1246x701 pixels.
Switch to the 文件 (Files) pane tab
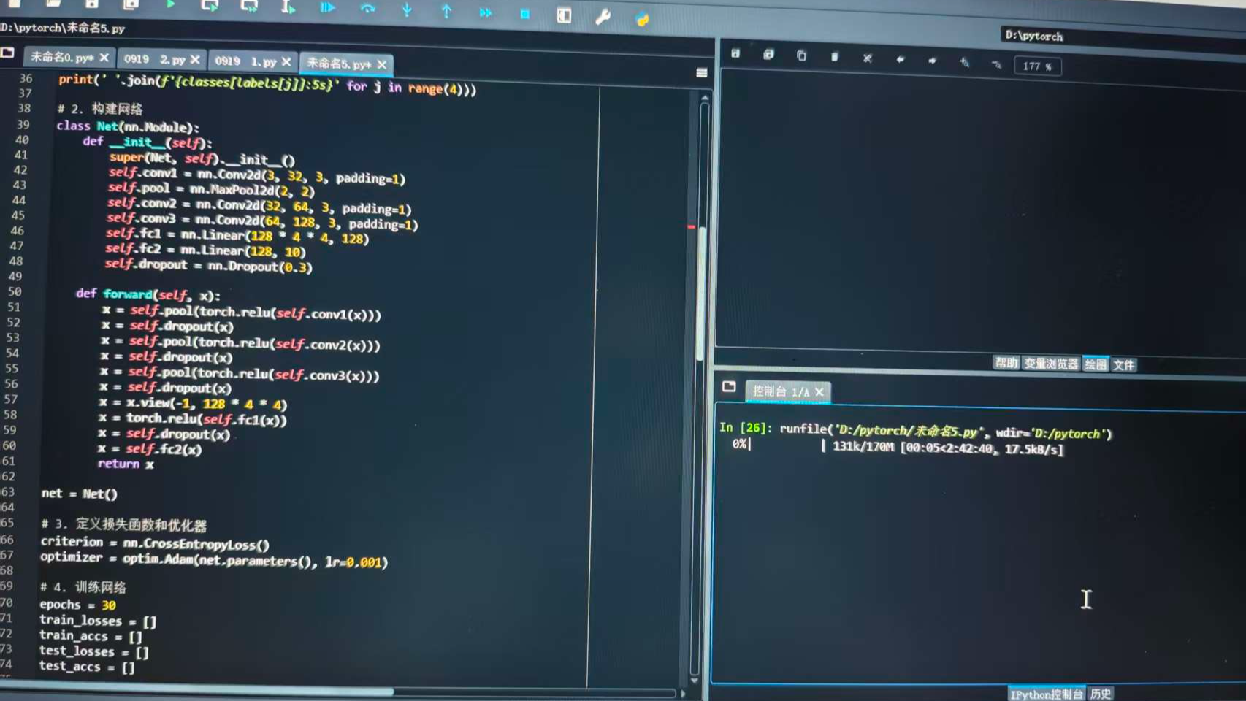coord(1123,365)
